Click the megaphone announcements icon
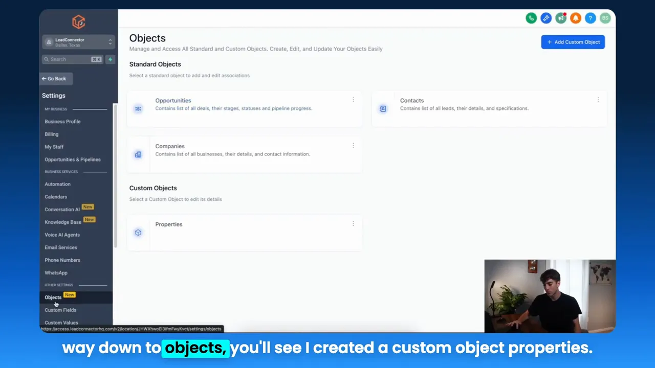 click(x=561, y=18)
